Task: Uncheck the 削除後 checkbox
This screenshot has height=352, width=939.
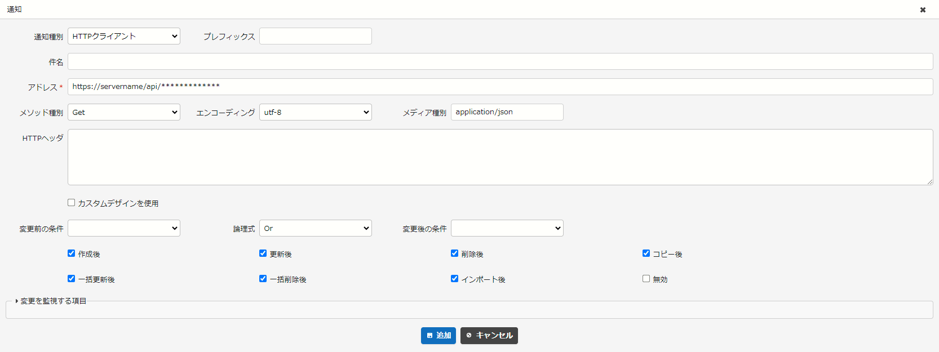Action: 455,253
